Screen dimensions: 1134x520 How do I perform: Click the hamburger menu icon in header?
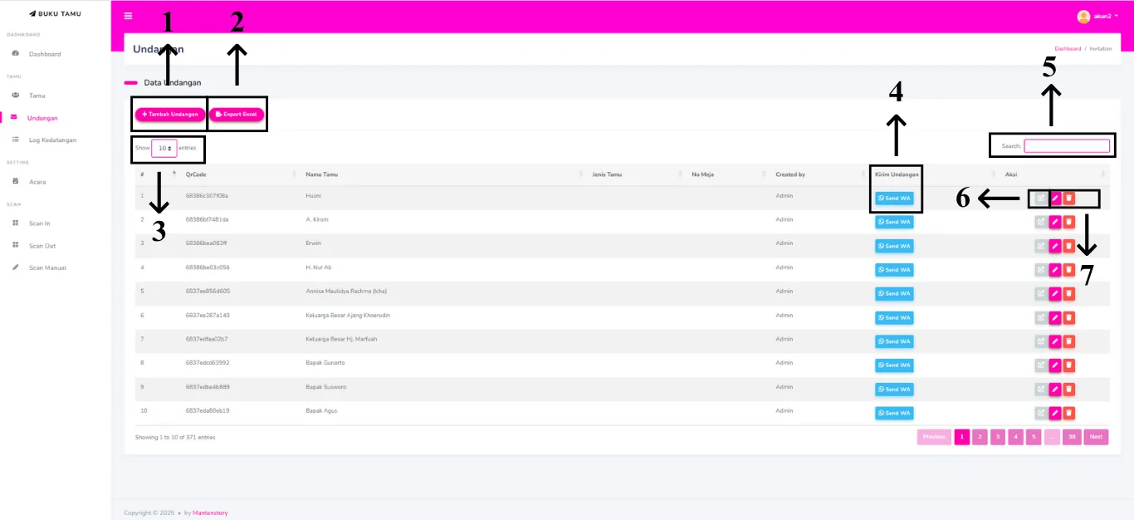pos(128,16)
